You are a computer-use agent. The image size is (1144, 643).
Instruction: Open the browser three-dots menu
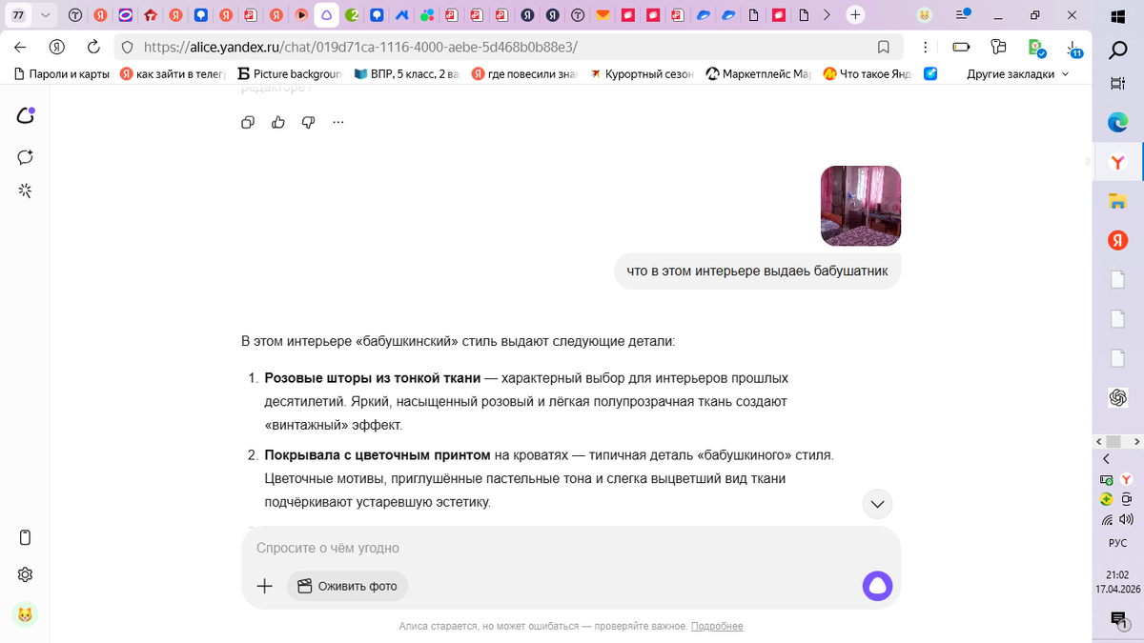click(x=926, y=47)
